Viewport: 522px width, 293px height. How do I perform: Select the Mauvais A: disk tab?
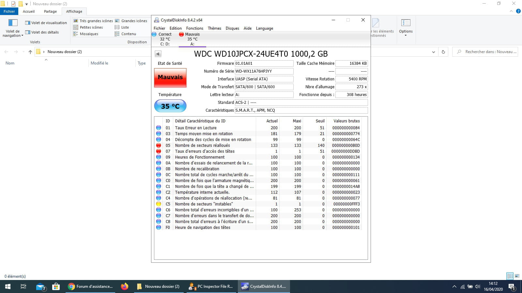(192, 39)
